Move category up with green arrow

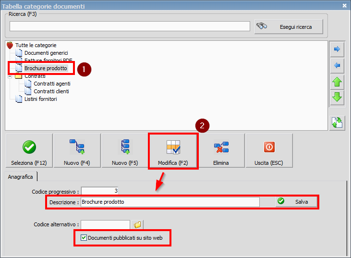point(337,82)
